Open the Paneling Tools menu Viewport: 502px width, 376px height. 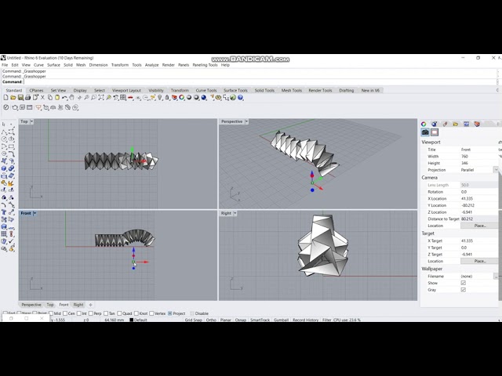pyautogui.click(x=205, y=65)
